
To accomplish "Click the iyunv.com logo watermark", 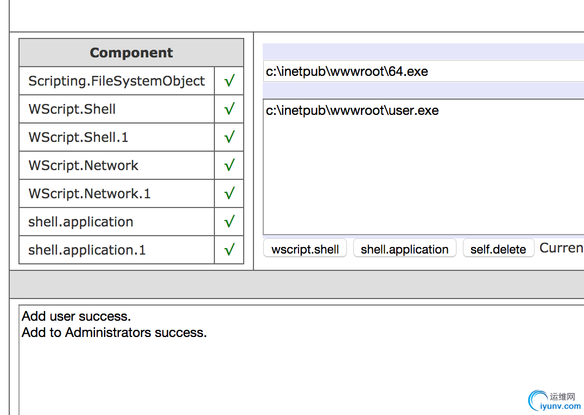I will [x=554, y=401].
